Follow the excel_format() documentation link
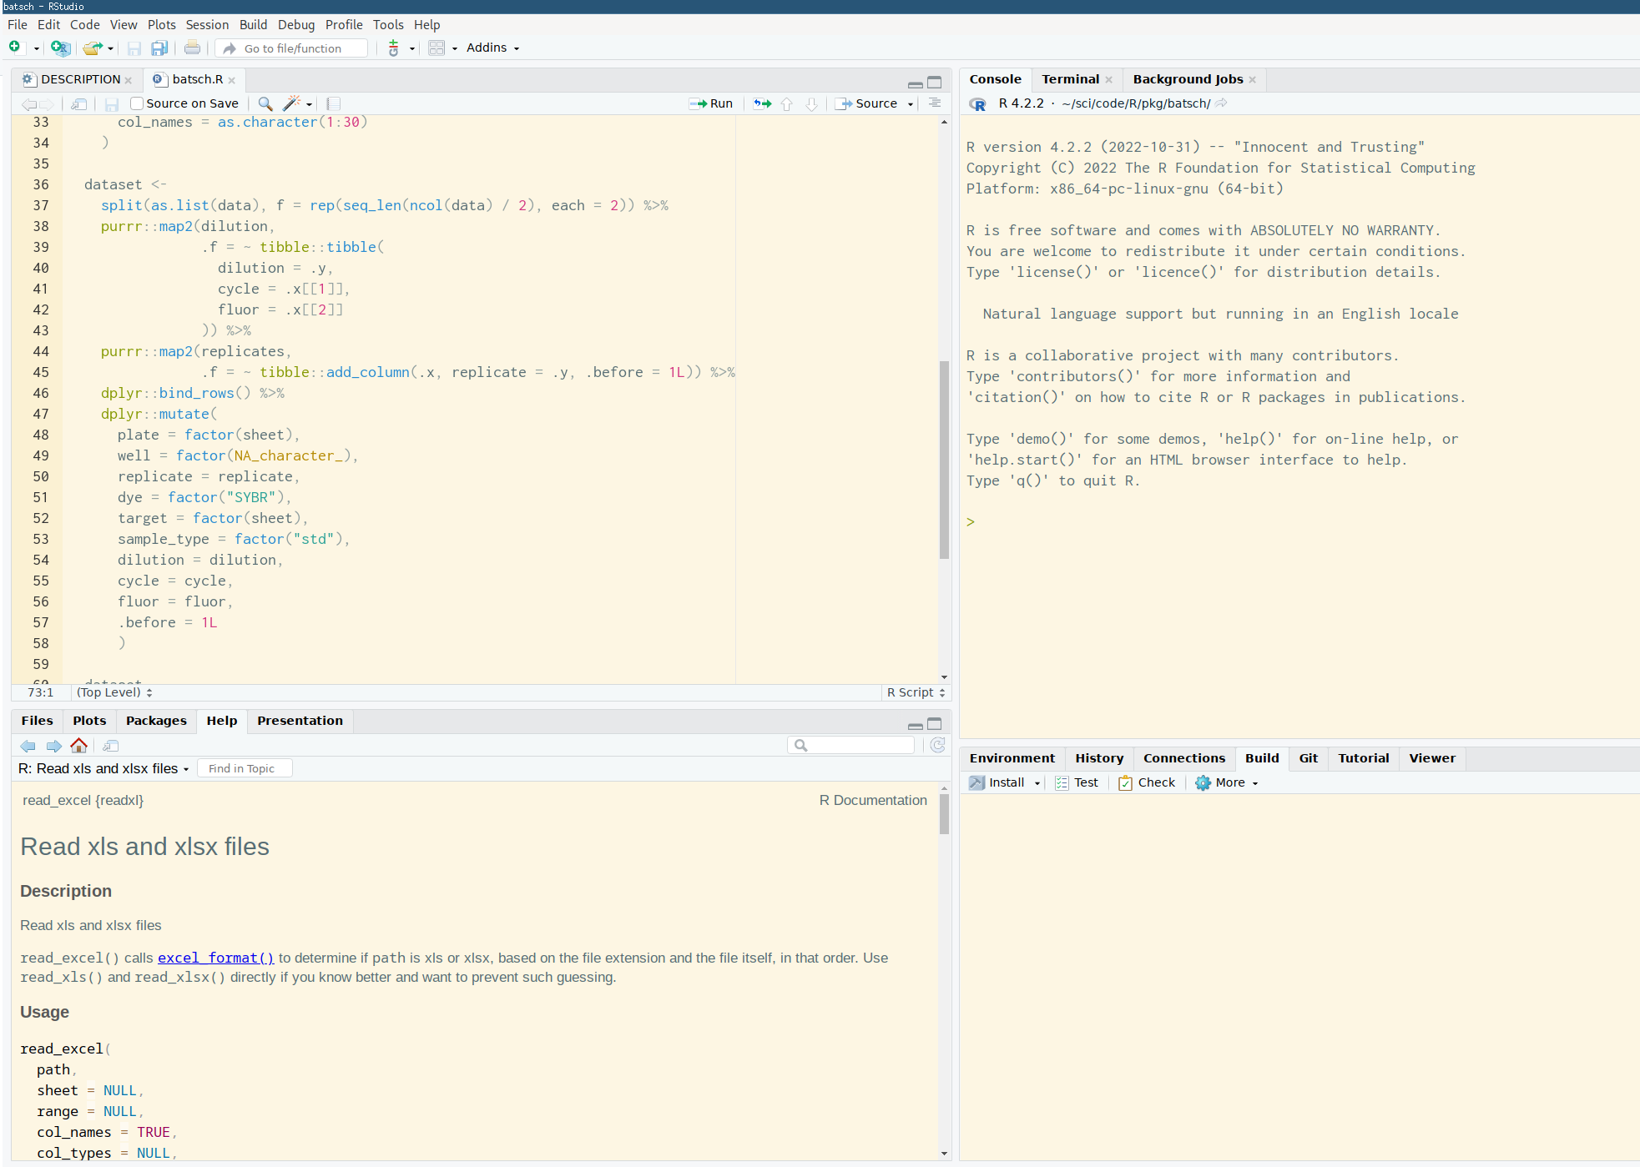 tap(215, 958)
